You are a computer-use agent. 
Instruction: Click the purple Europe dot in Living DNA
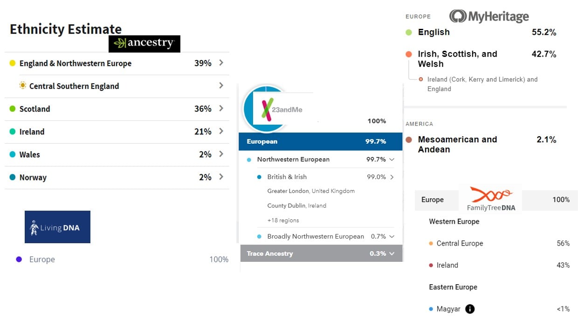(x=19, y=259)
